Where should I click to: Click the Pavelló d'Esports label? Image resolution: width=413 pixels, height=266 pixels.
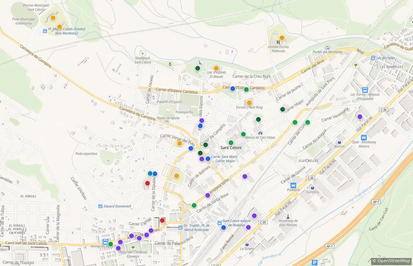pos(170,102)
